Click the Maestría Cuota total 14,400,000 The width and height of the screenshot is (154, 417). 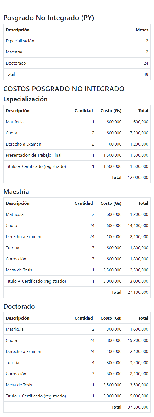tap(138, 226)
